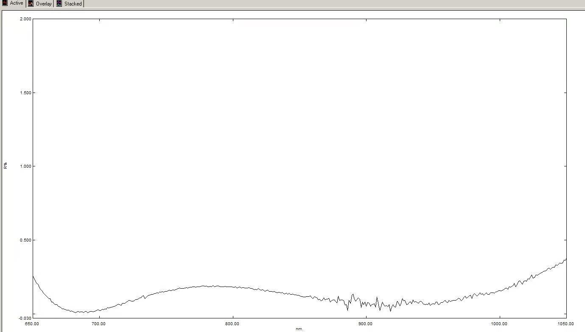Screen dimensions: 585x332
Task: Click the Active tab spectrum icon
Action: 5,3
